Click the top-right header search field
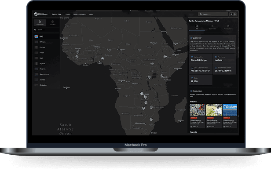 [213, 14]
